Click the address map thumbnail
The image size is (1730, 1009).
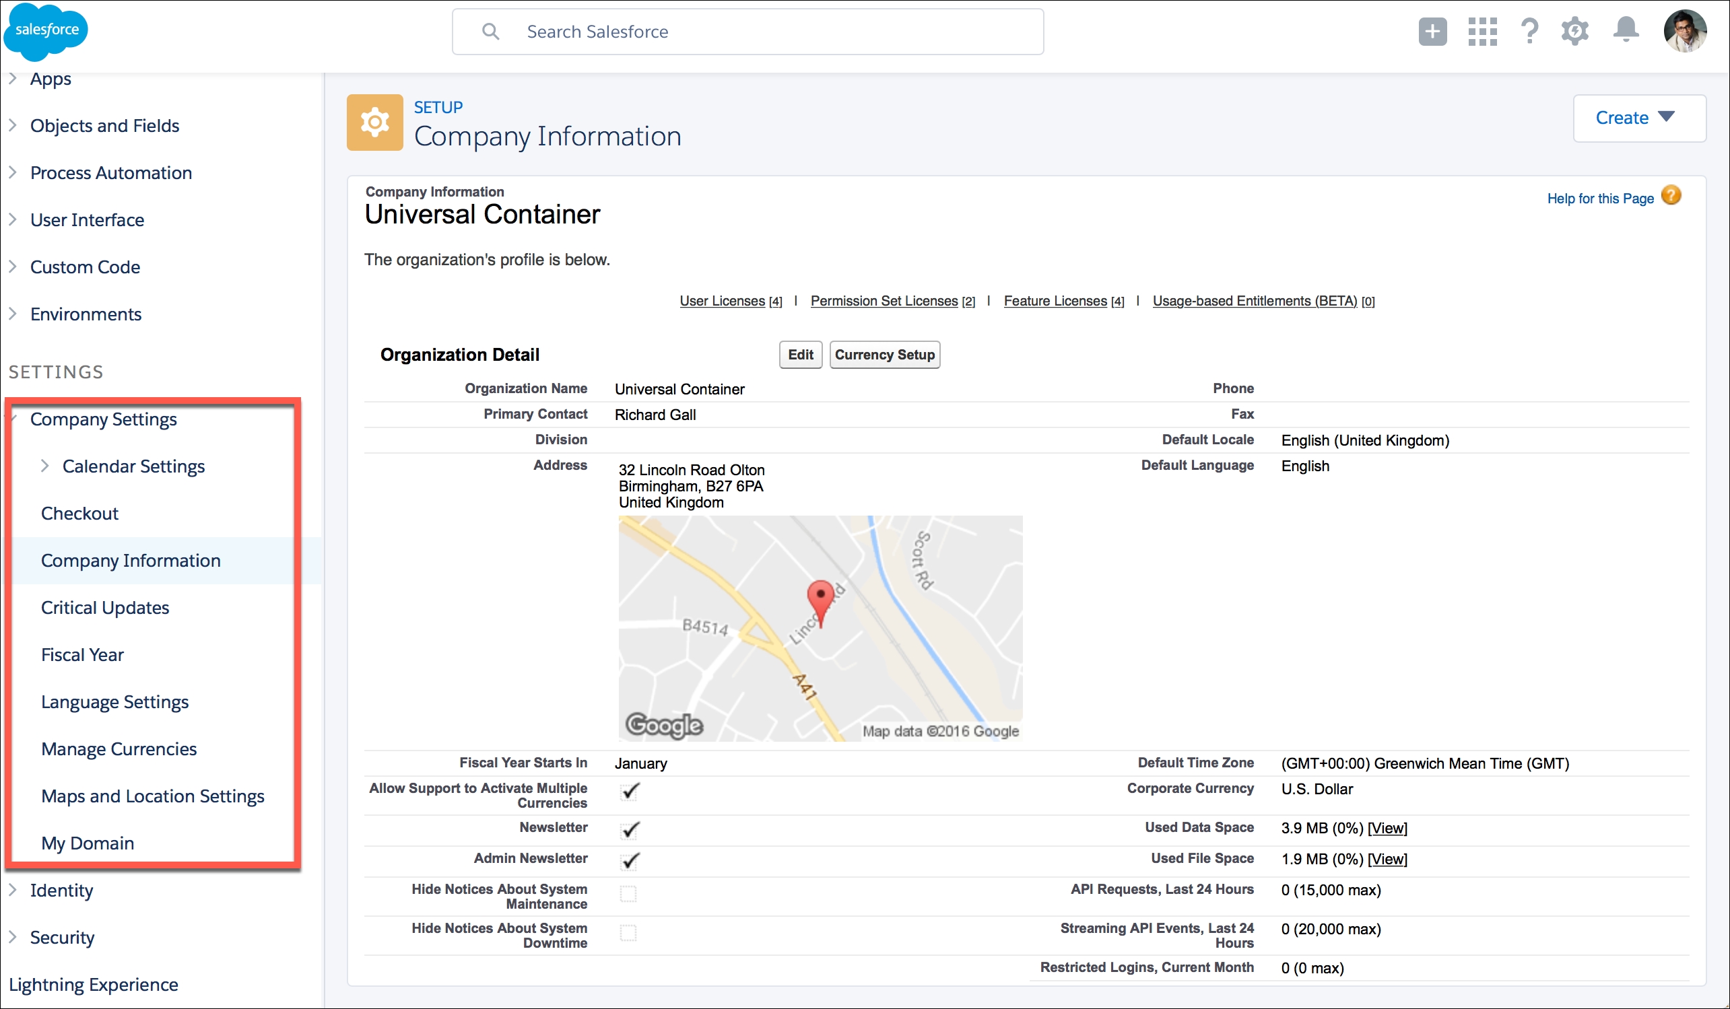click(x=820, y=628)
